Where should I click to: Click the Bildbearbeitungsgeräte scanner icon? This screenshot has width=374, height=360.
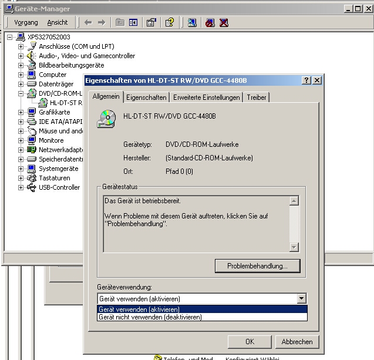(32, 65)
